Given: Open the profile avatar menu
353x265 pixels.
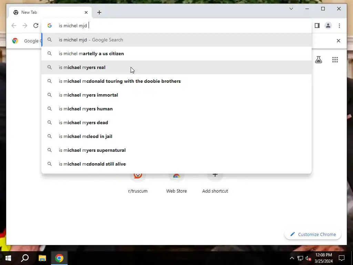Looking at the screenshot, I should (x=328, y=26).
